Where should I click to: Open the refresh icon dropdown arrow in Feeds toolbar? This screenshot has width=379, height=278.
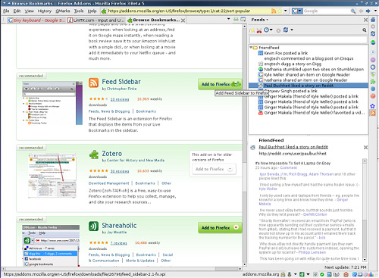(x=292, y=30)
